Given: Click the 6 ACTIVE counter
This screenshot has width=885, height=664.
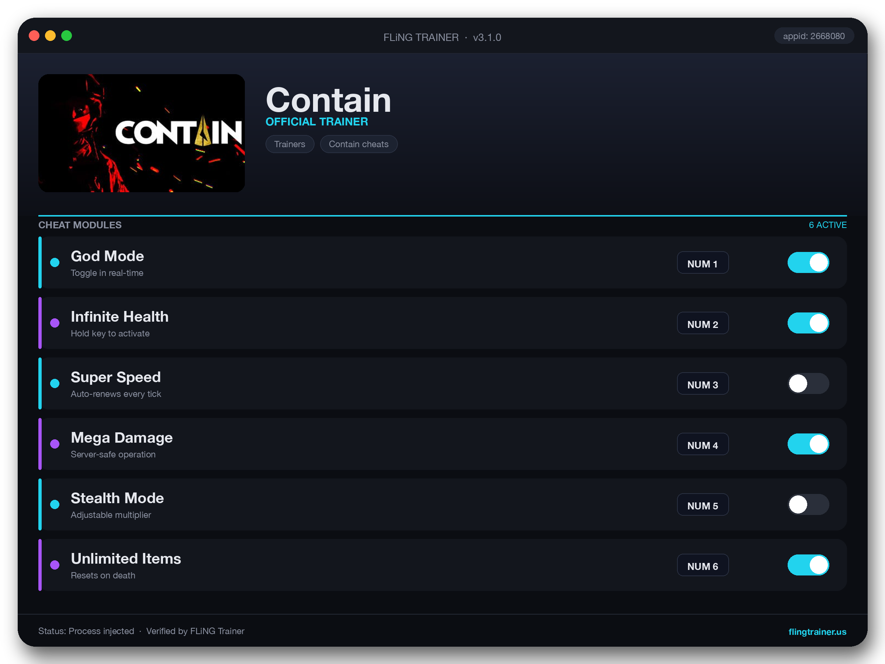Looking at the screenshot, I should coord(827,225).
